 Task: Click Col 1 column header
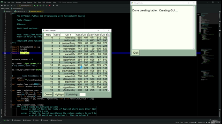pos(68,35)
